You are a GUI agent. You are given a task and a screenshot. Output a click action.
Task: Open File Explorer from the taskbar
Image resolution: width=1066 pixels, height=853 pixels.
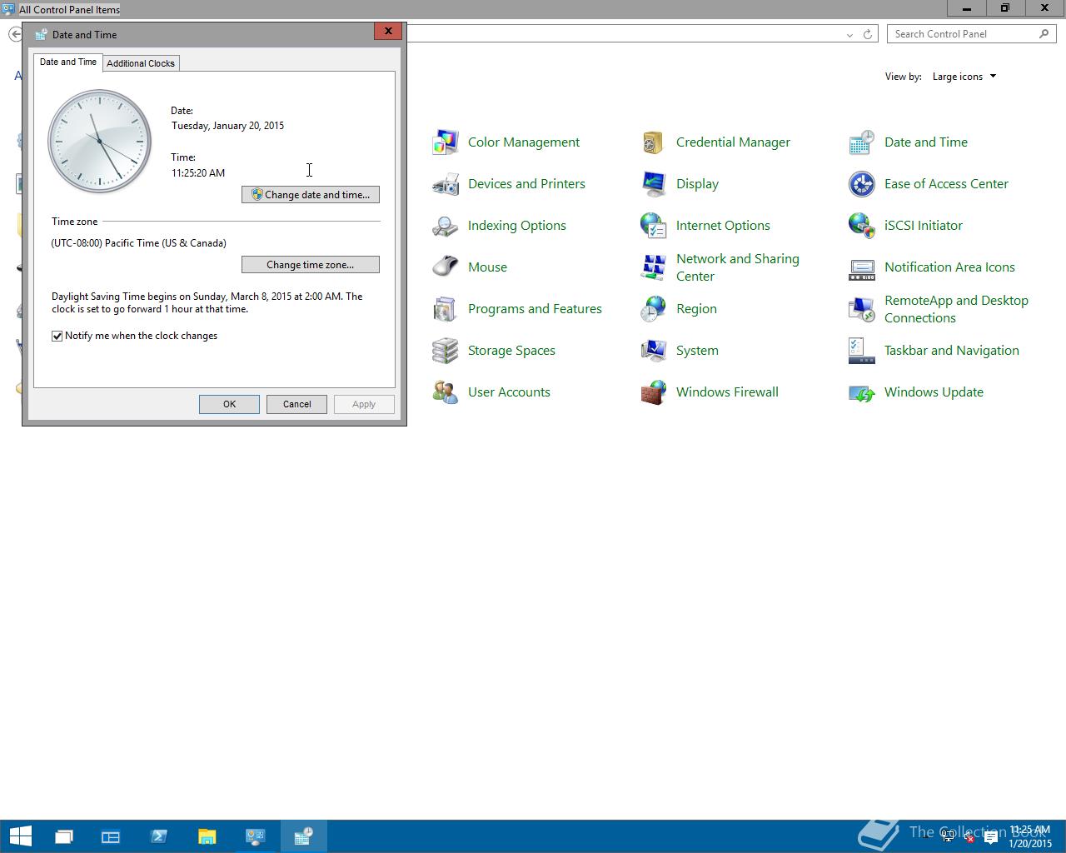pyautogui.click(x=207, y=836)
